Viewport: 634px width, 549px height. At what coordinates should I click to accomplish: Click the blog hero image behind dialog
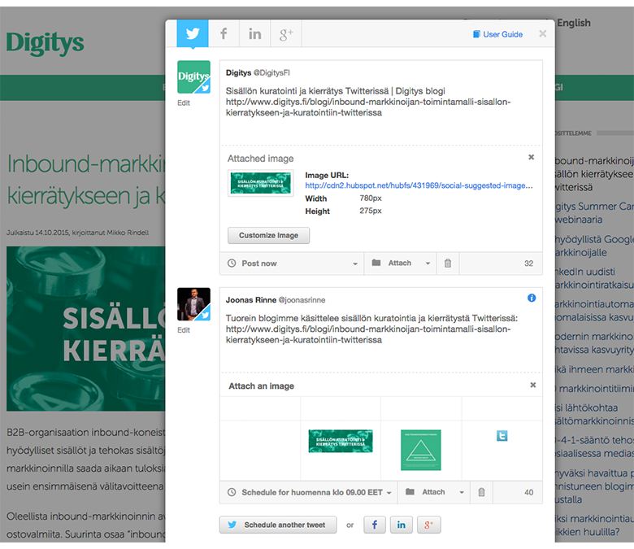coord(85,329)
